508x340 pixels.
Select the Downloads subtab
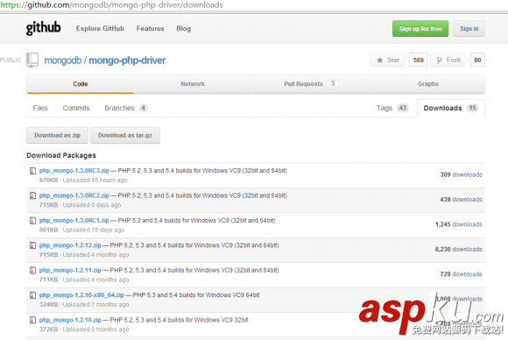[451, 108]
